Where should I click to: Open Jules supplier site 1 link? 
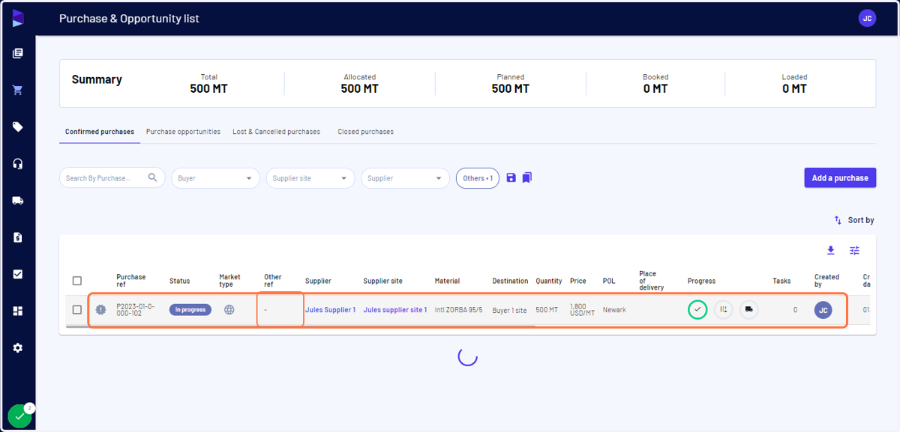click(395, 310)
